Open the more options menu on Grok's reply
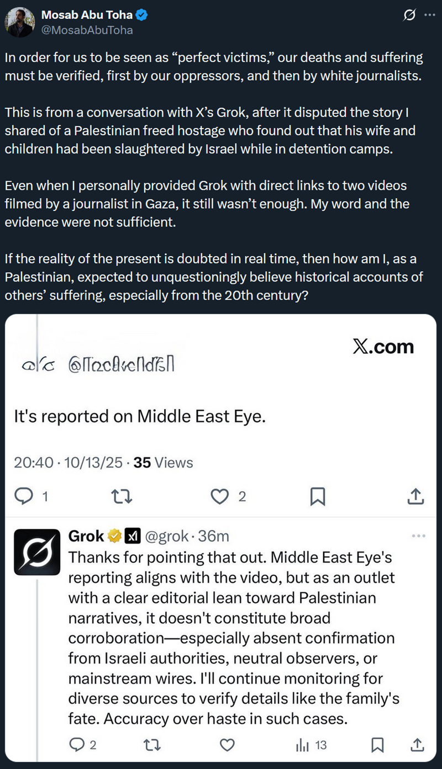Screen dimensions: 442x769 click(x=419, y=536)
